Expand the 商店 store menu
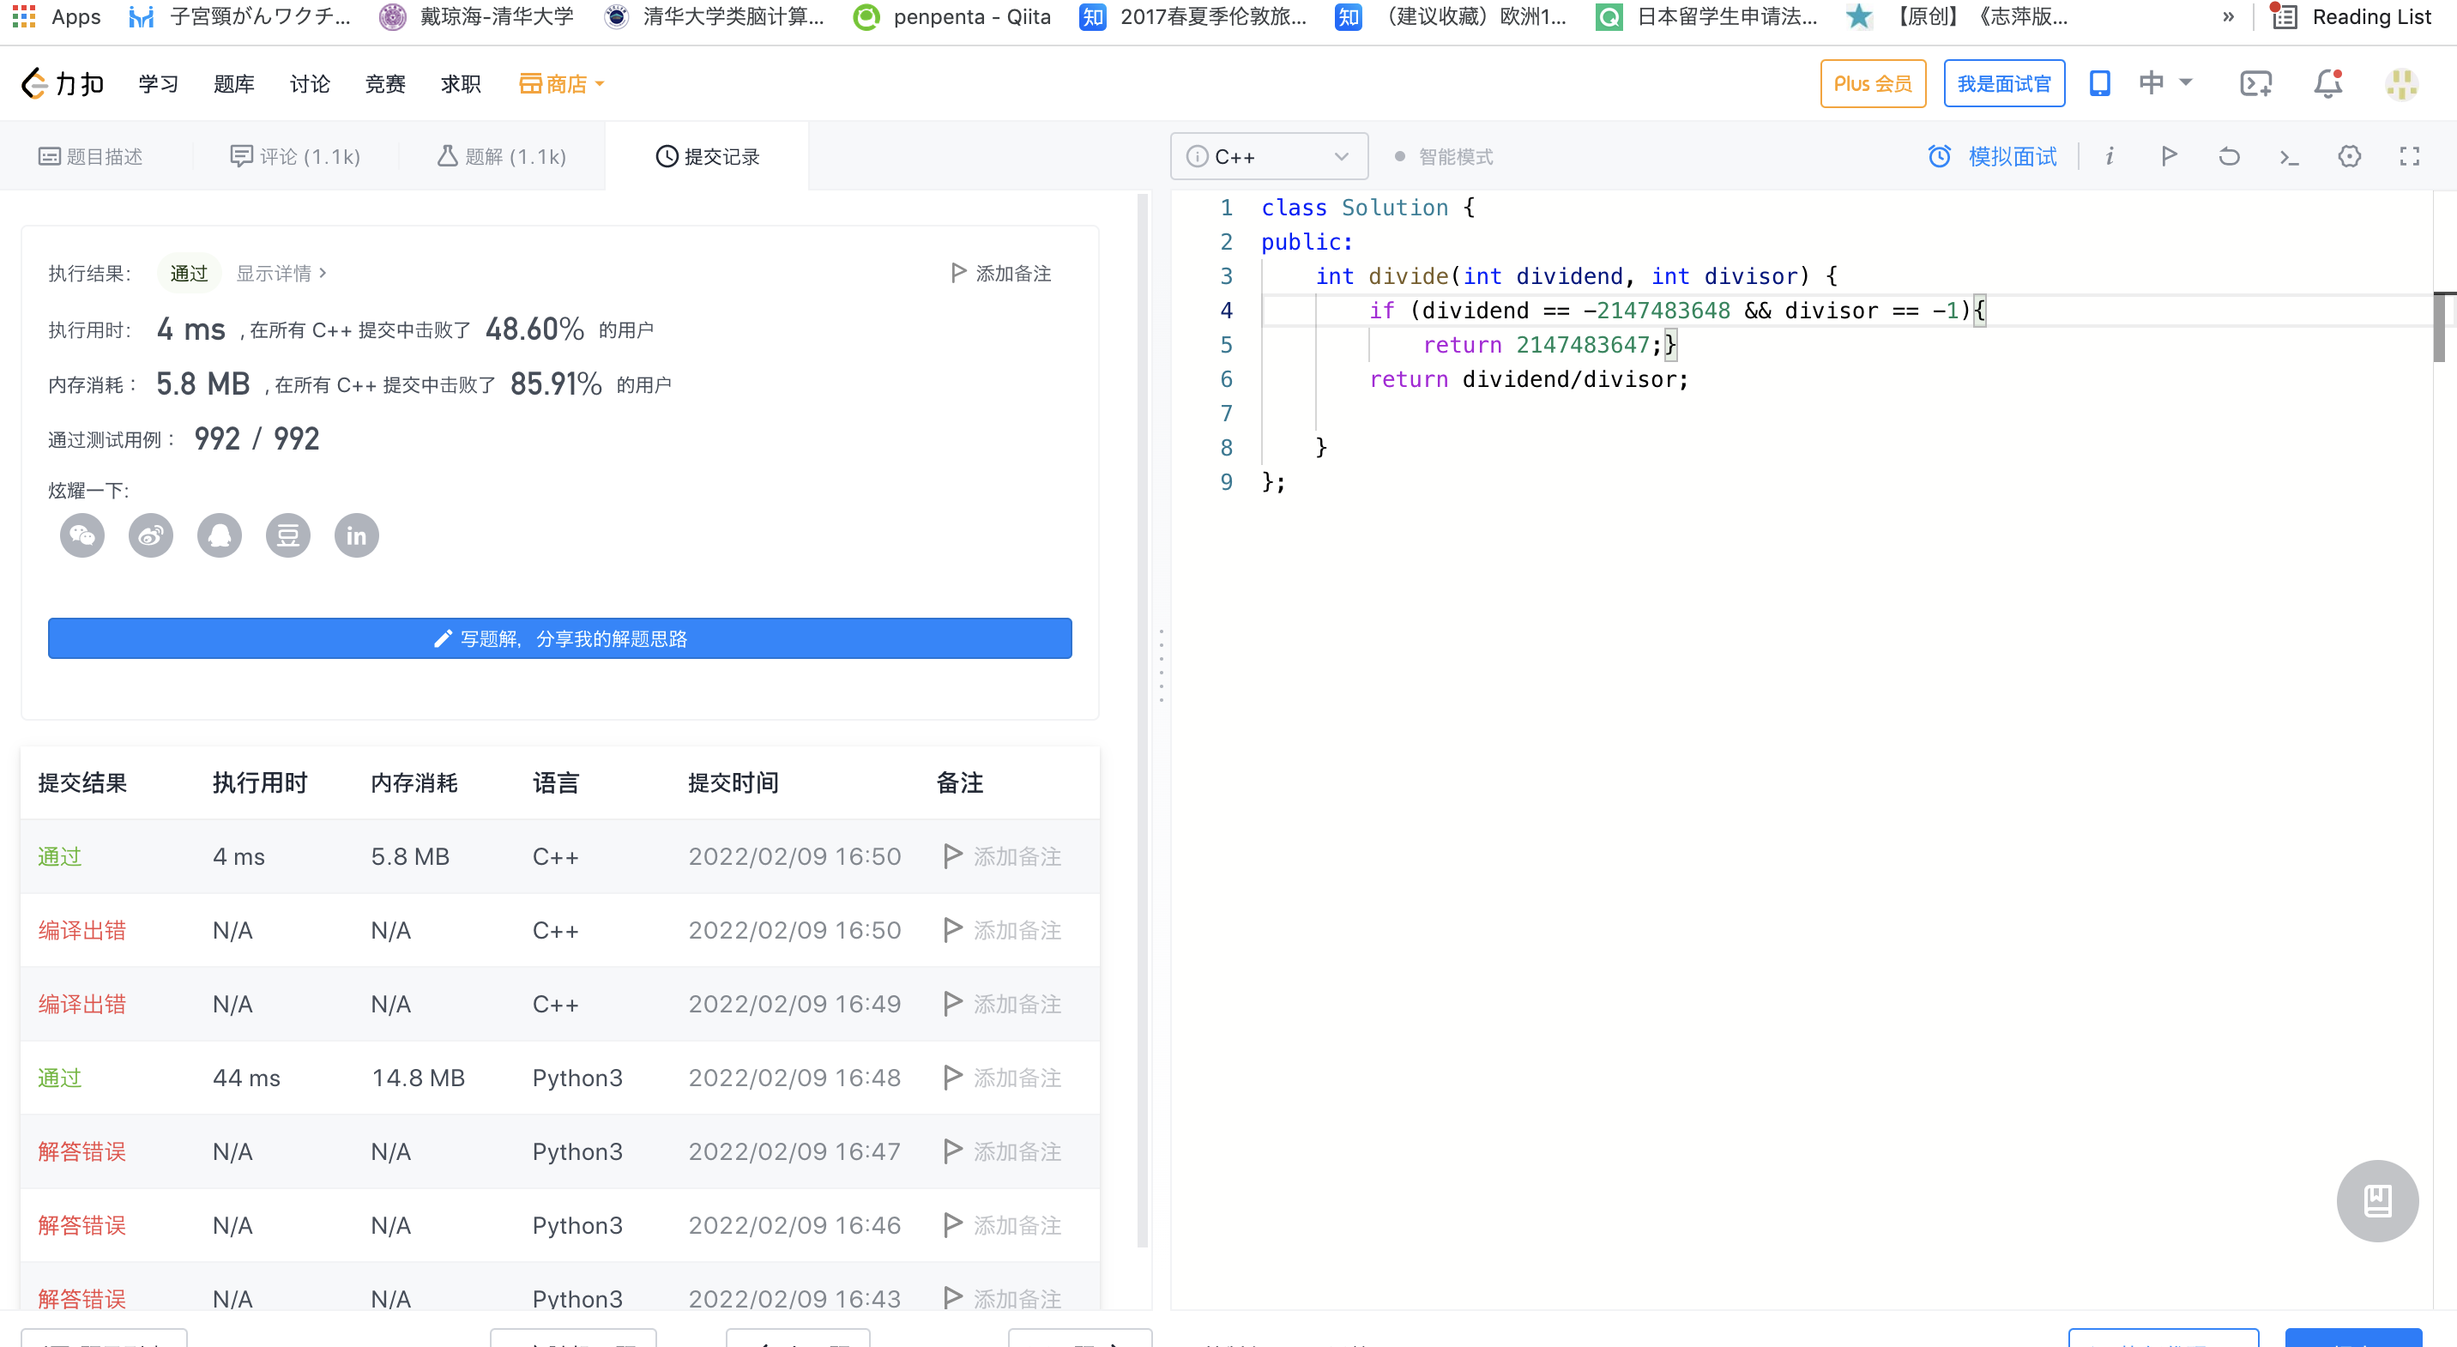Image resolution: width=2457 pixels, height=1347 pixels. pyautogui.click(x=561, y=84)
